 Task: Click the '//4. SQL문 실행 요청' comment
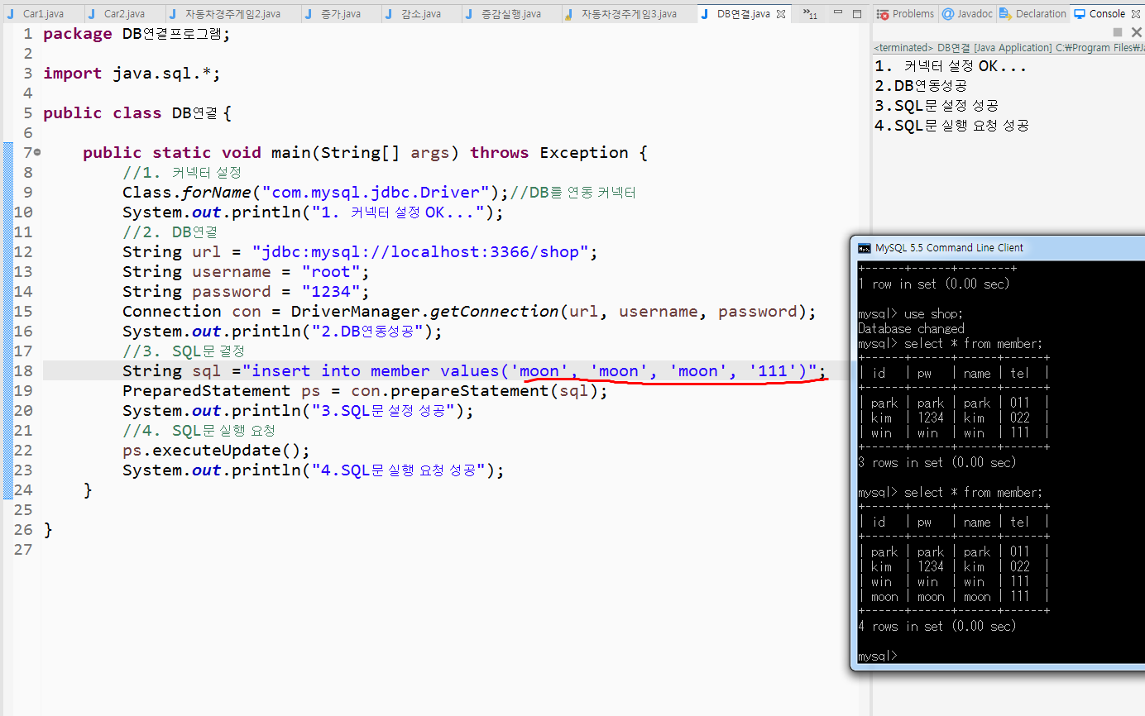(199, 431)
